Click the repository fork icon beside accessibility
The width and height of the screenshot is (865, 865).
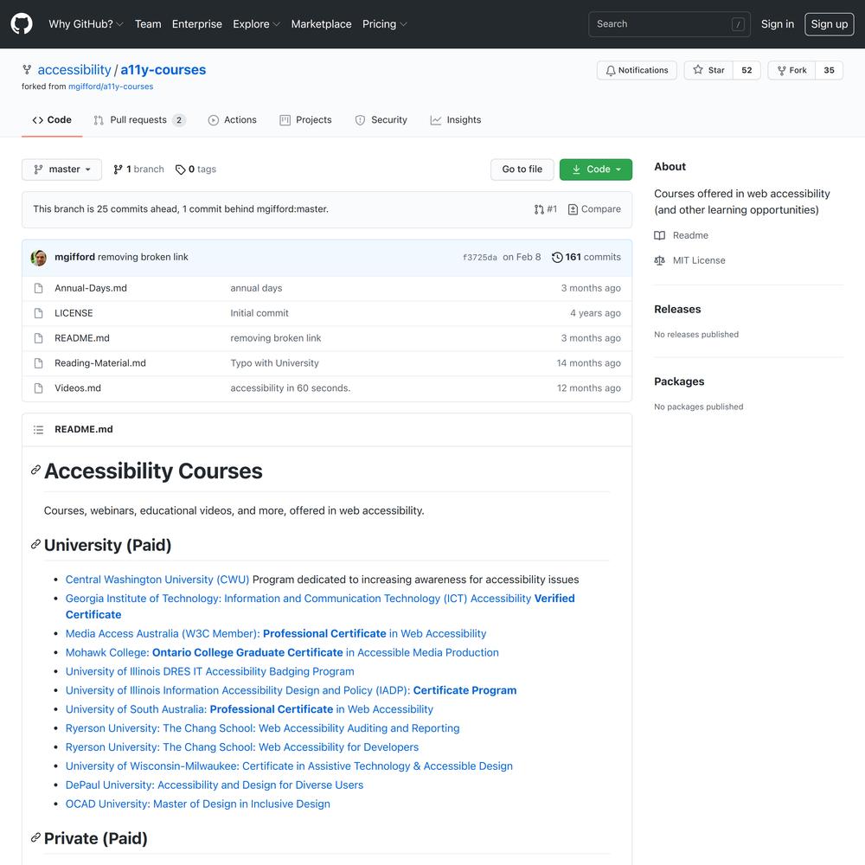27,69
